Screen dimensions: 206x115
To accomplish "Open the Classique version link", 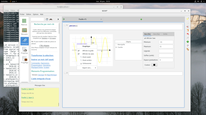I will coord(41,75).
